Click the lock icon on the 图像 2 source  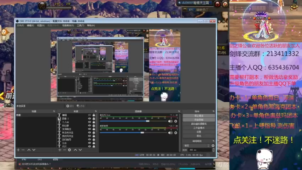point(94,119)
